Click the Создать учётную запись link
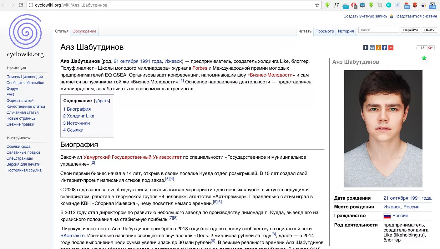Viewport: 440px width, 249px height. click(365, 16)
